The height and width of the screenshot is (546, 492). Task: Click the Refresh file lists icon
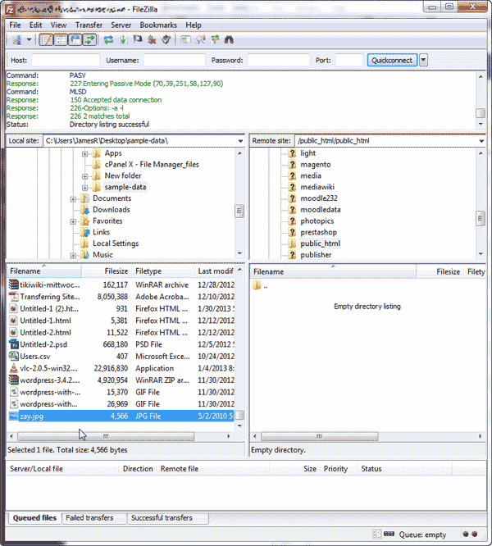point(109,39)
